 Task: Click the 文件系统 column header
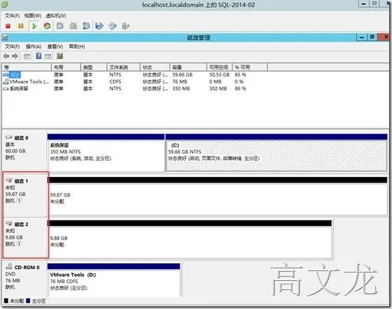click(x=124, y=67)
